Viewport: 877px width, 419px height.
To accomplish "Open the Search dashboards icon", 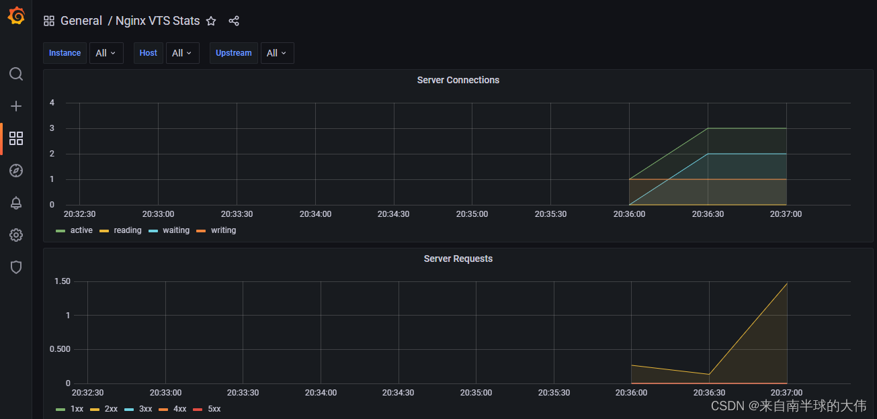I will pyautogui.click(x=15, y=74).
